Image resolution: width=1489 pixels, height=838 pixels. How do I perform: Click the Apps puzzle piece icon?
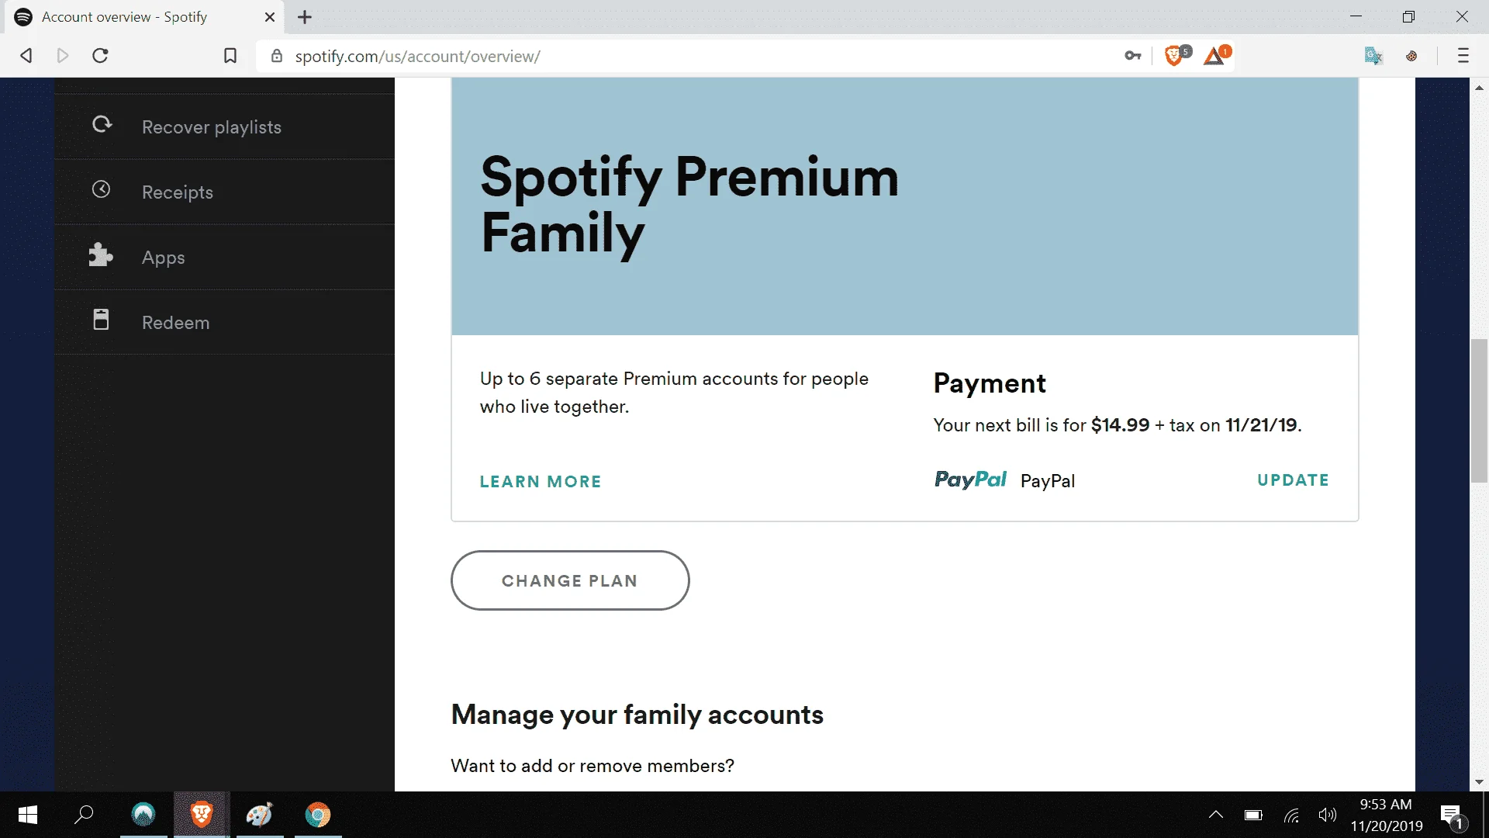[x=101, y=255]
